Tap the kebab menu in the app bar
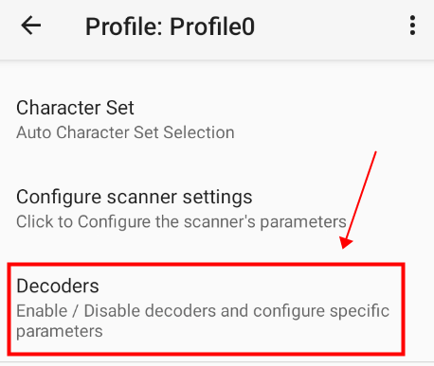This screenshot has height=366, width=434. click(x=412, y=26)
